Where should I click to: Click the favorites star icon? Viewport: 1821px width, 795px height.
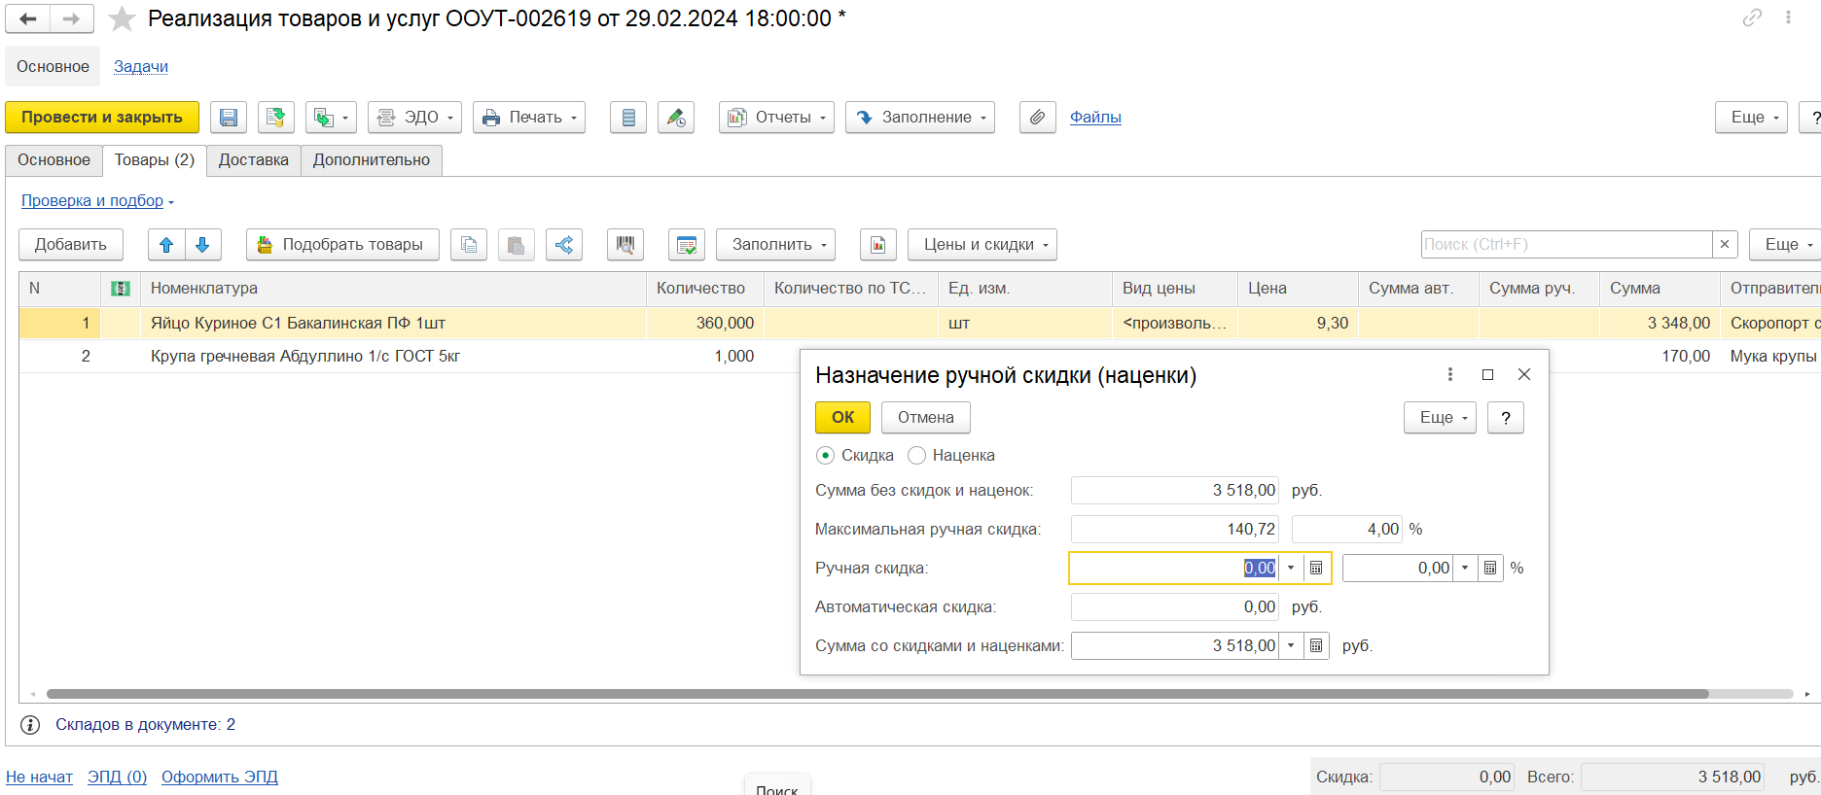coord(122,18)
